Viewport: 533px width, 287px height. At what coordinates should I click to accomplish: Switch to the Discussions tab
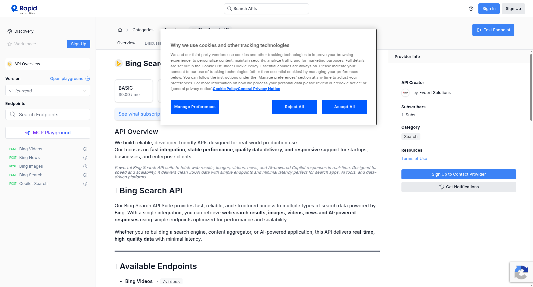pos(153,43)
